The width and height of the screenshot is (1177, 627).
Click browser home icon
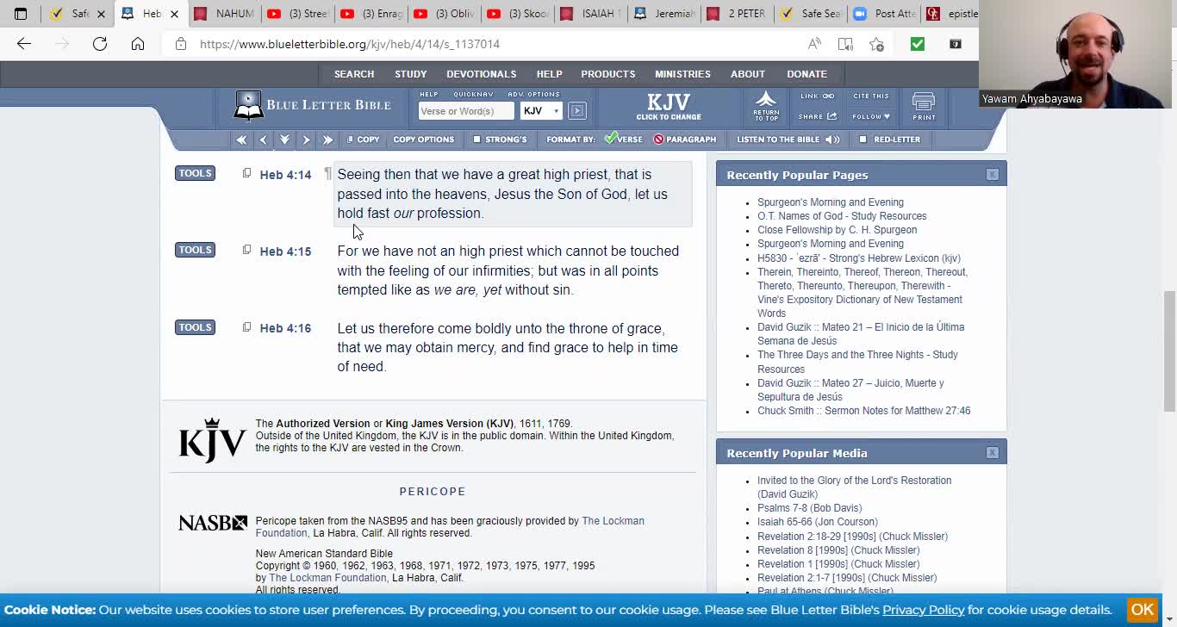point(138,44)
